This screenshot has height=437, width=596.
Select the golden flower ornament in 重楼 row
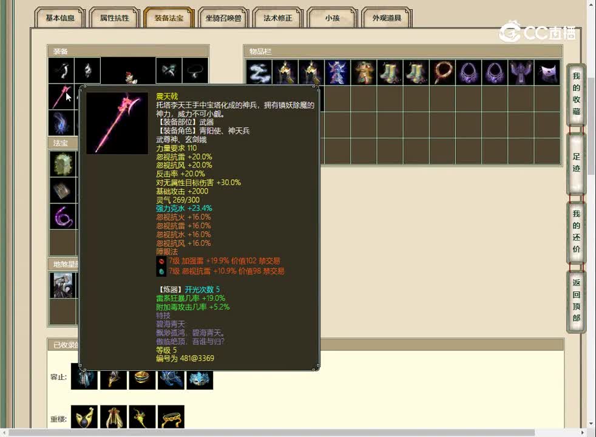(142, 417)
